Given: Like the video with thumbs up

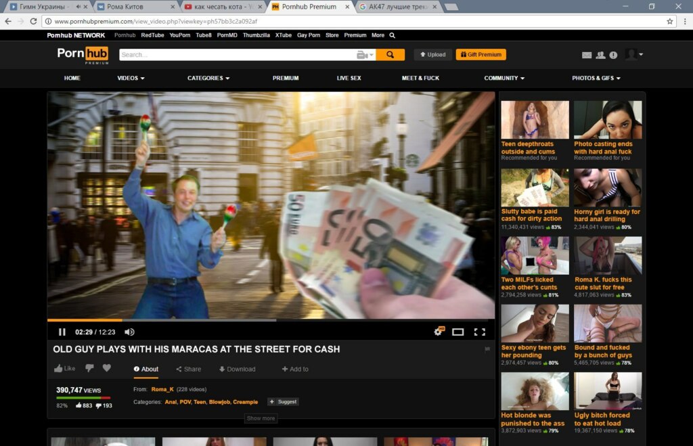Looking at the screenshot, I should tap(64, 369).
